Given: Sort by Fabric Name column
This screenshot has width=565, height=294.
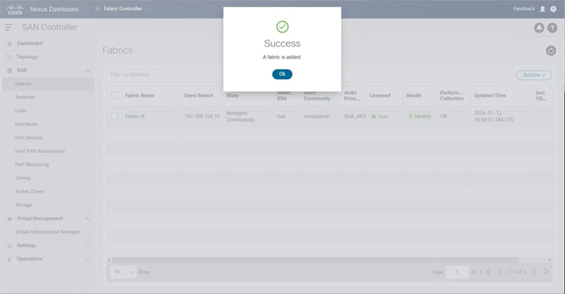Looking at the screenshot, I should tap(139, 96).
